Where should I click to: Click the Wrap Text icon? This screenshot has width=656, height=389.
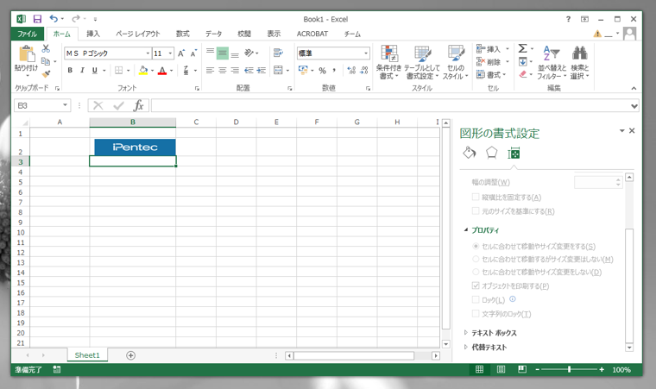278,53
